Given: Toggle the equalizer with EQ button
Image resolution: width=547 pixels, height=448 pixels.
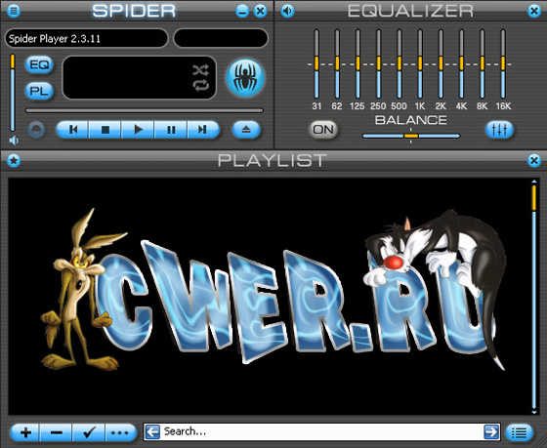Looking at the screenshot, I should tap(39, 64).
